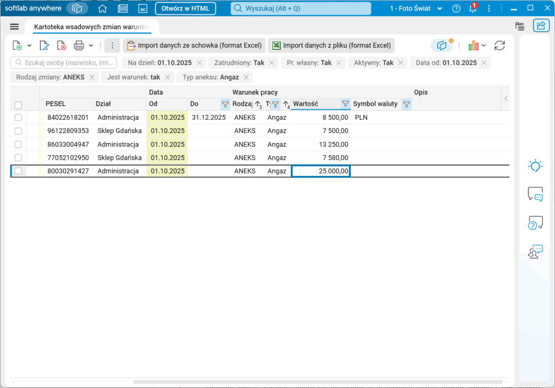Collapse the side column panel chevron
The height and width of the screenshot is (388, 555).
point(506,98)
